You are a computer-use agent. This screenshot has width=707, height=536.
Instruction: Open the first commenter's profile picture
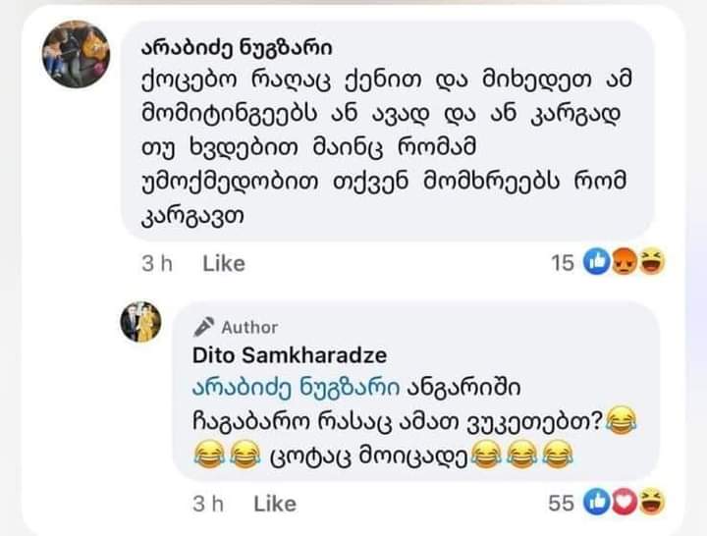(x=76, y=54)
